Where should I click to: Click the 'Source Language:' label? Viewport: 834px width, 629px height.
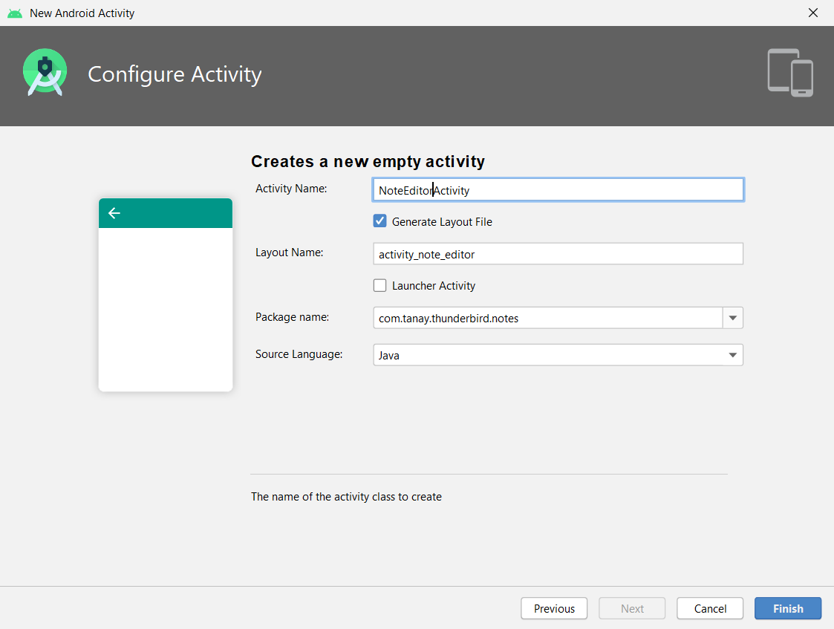[299, 354]
